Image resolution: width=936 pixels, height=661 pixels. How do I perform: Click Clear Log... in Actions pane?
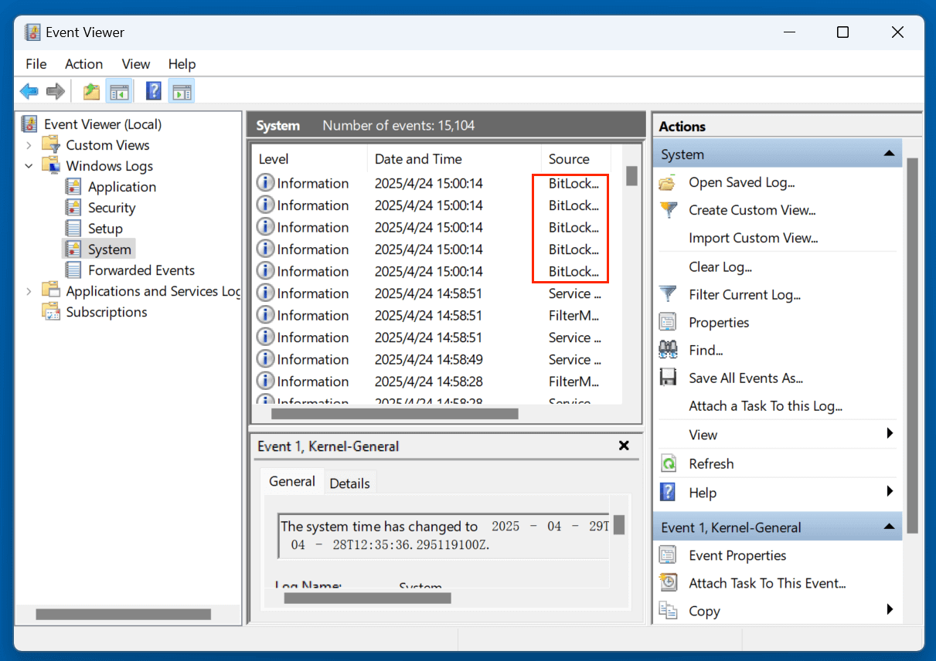point(720,266)
